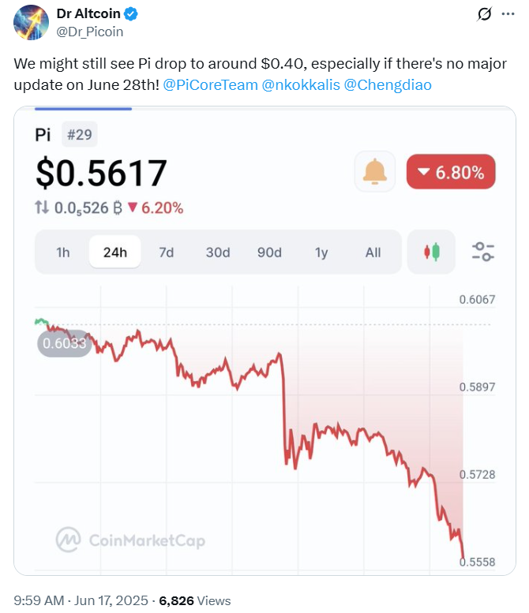Switch to candlestick chart view

click(x=432, y=252)
